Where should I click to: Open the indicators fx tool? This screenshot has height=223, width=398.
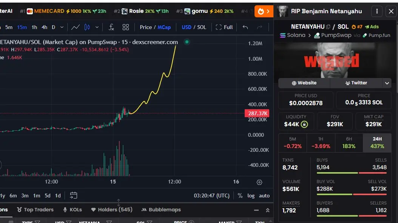[111, 27]
